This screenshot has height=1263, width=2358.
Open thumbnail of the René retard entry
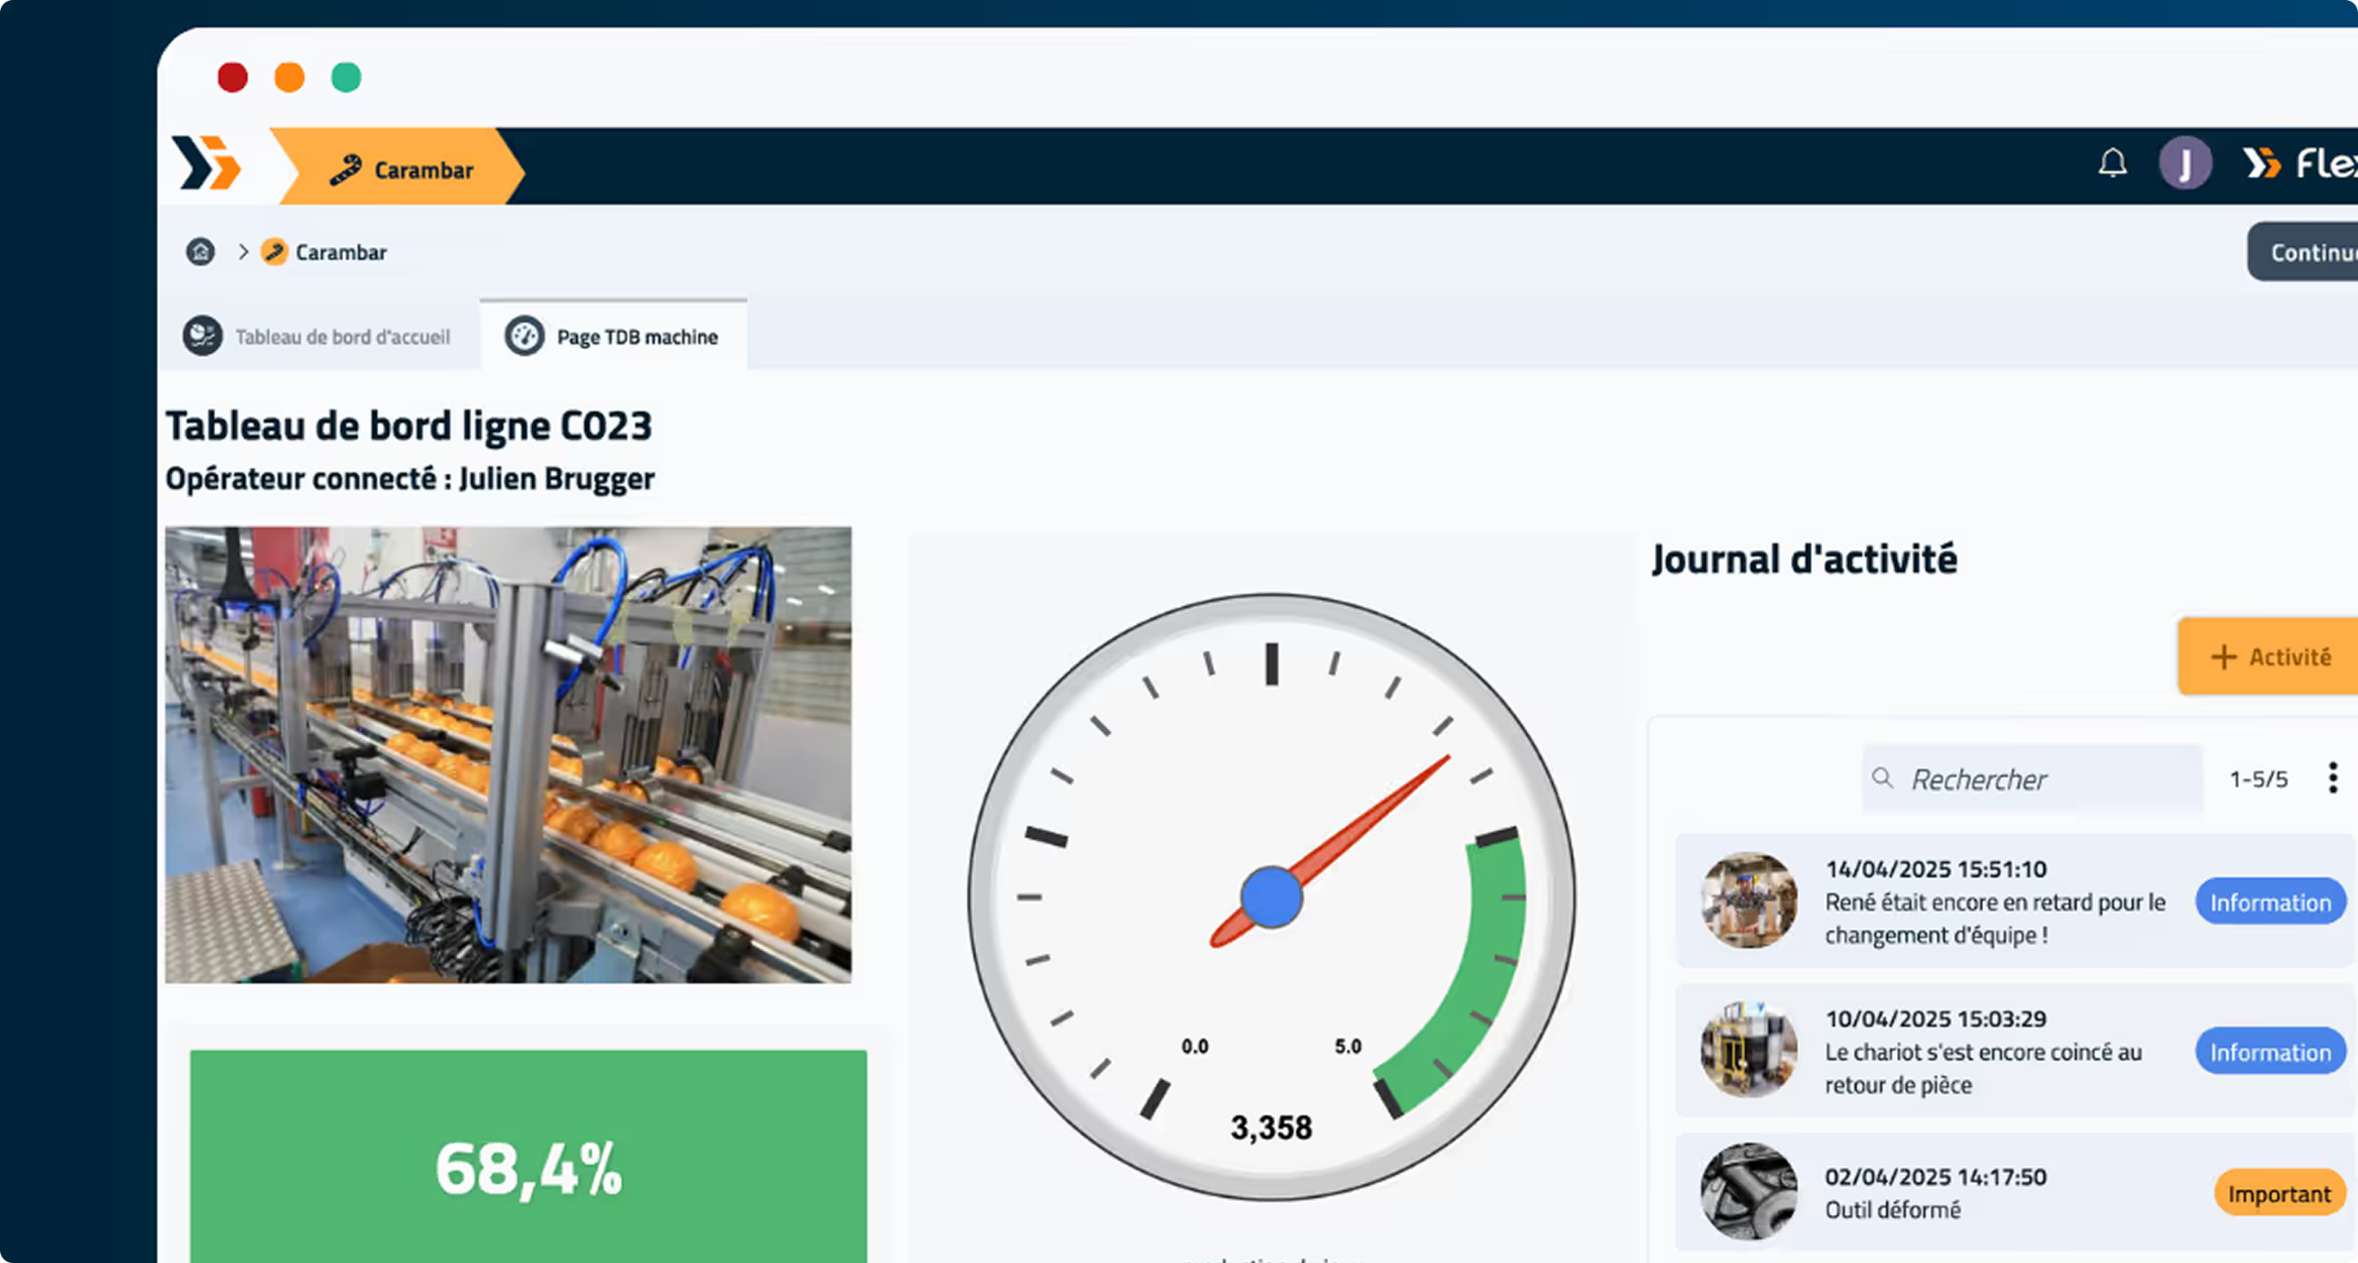pos(1749,900)
